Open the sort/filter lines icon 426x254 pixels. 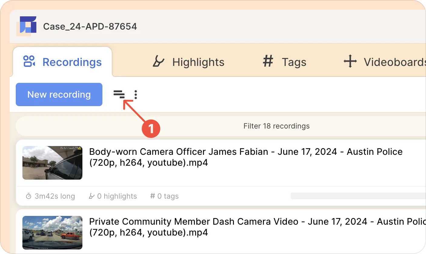[119, 95]
